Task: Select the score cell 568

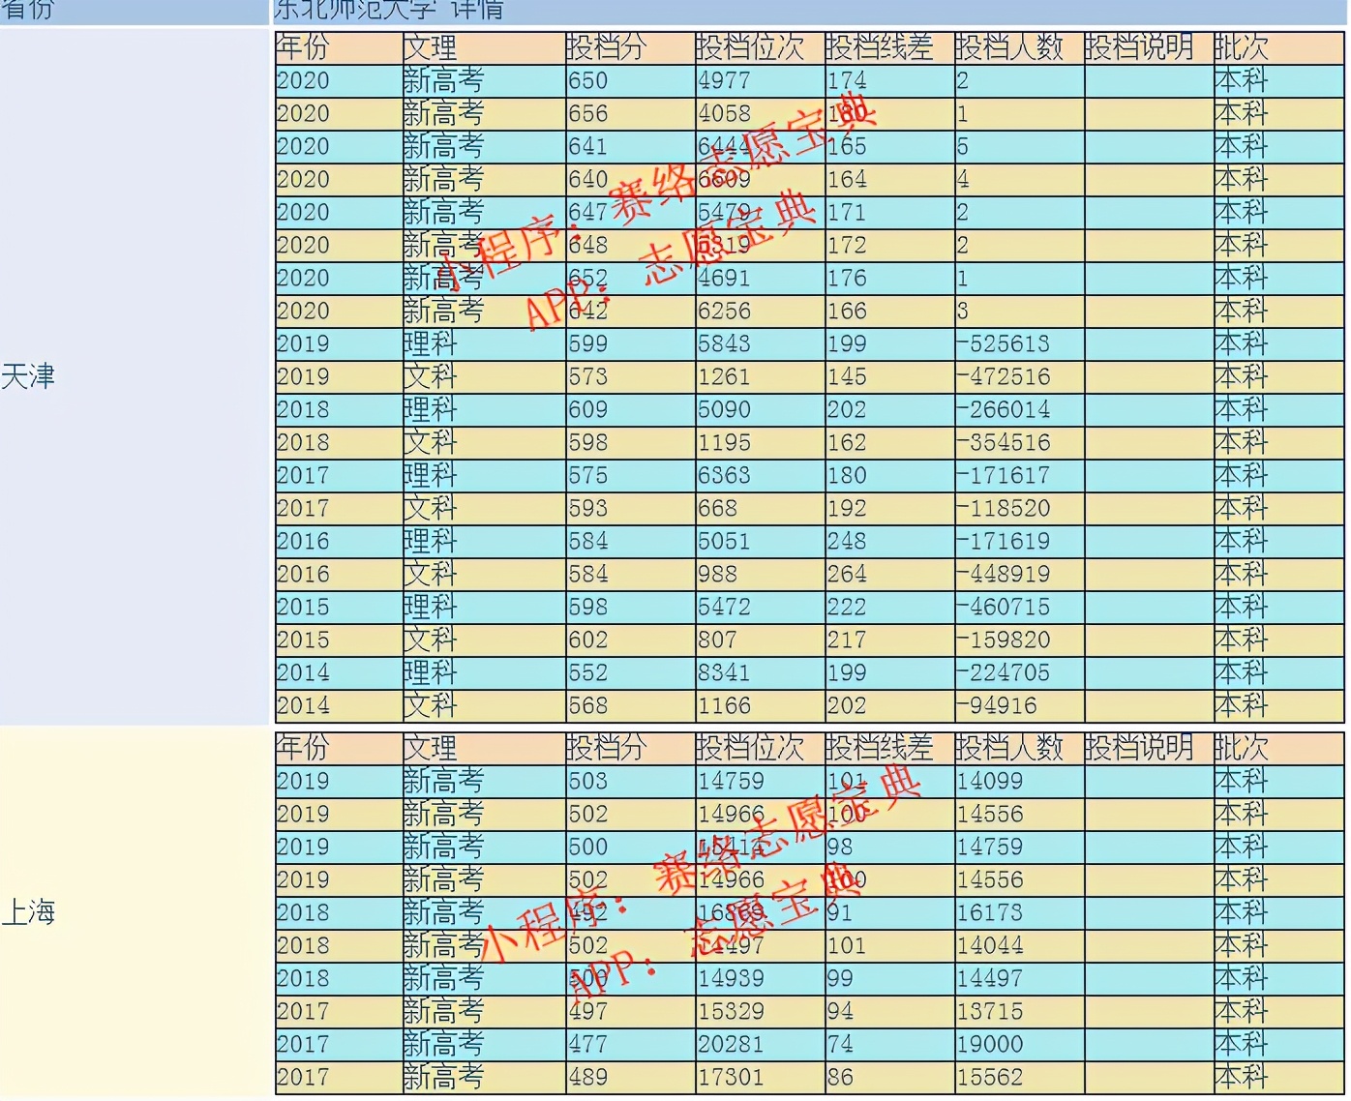Action: click(630, 705)
